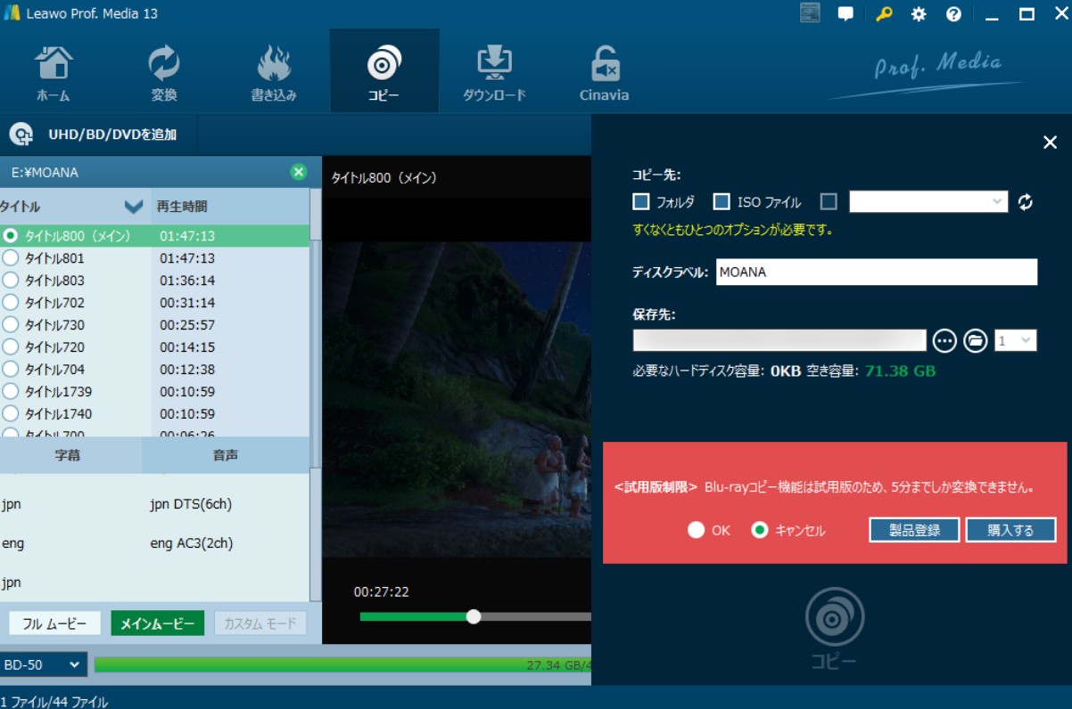This screenshot has width=1072, height=709.
Task: Select the eng subtitle entry
Action: 13,543
